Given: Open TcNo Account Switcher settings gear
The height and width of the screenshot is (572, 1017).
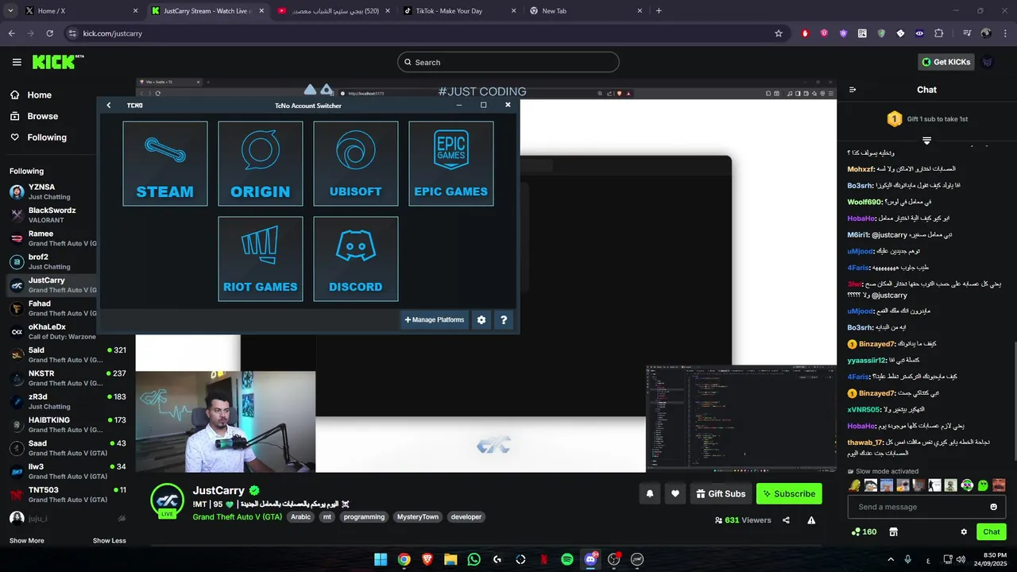Looking at the screenshot, I should pyautogui.click(x=481, y=319).
